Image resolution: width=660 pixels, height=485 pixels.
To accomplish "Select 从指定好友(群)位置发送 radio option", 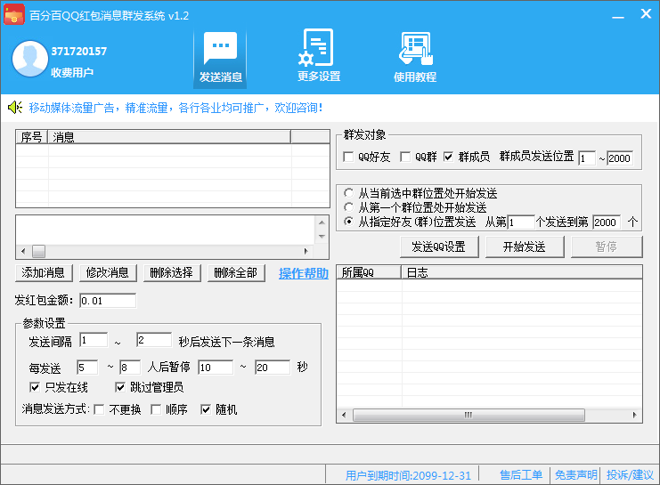I will [x=348, y=222].
